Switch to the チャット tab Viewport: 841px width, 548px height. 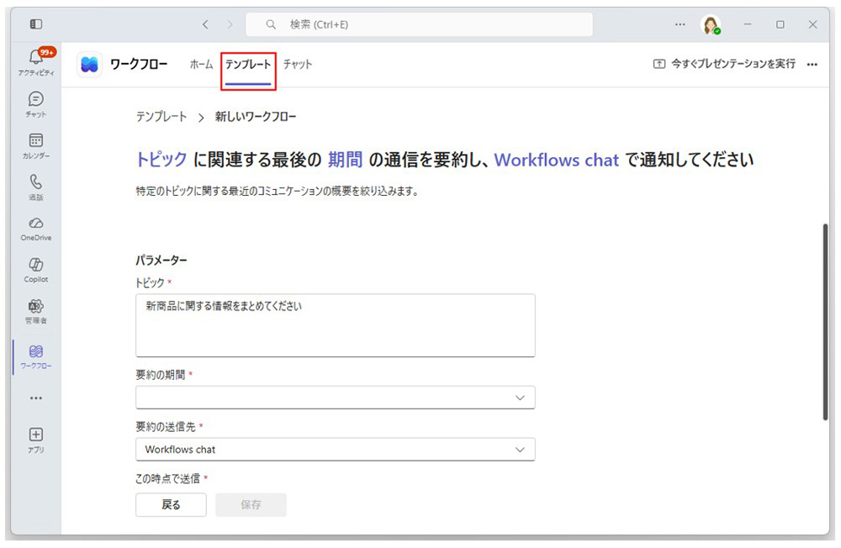click(x=298, y=65)
